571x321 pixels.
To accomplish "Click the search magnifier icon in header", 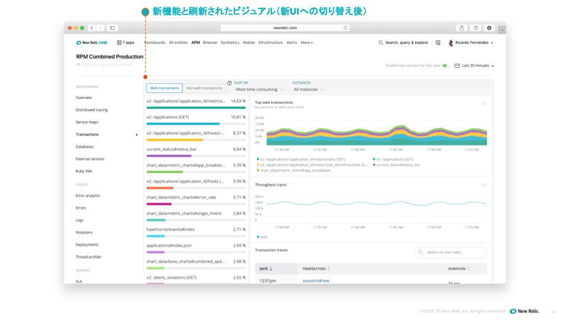I will (x=381, y=43).
